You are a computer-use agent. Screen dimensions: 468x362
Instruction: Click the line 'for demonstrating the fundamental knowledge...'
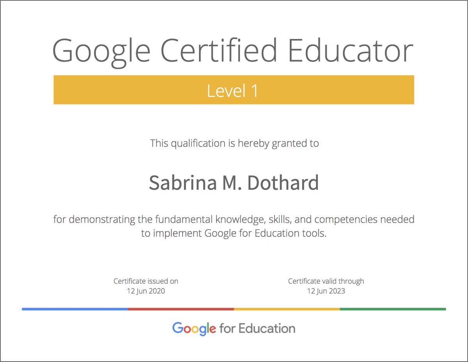tap(234, 219)
